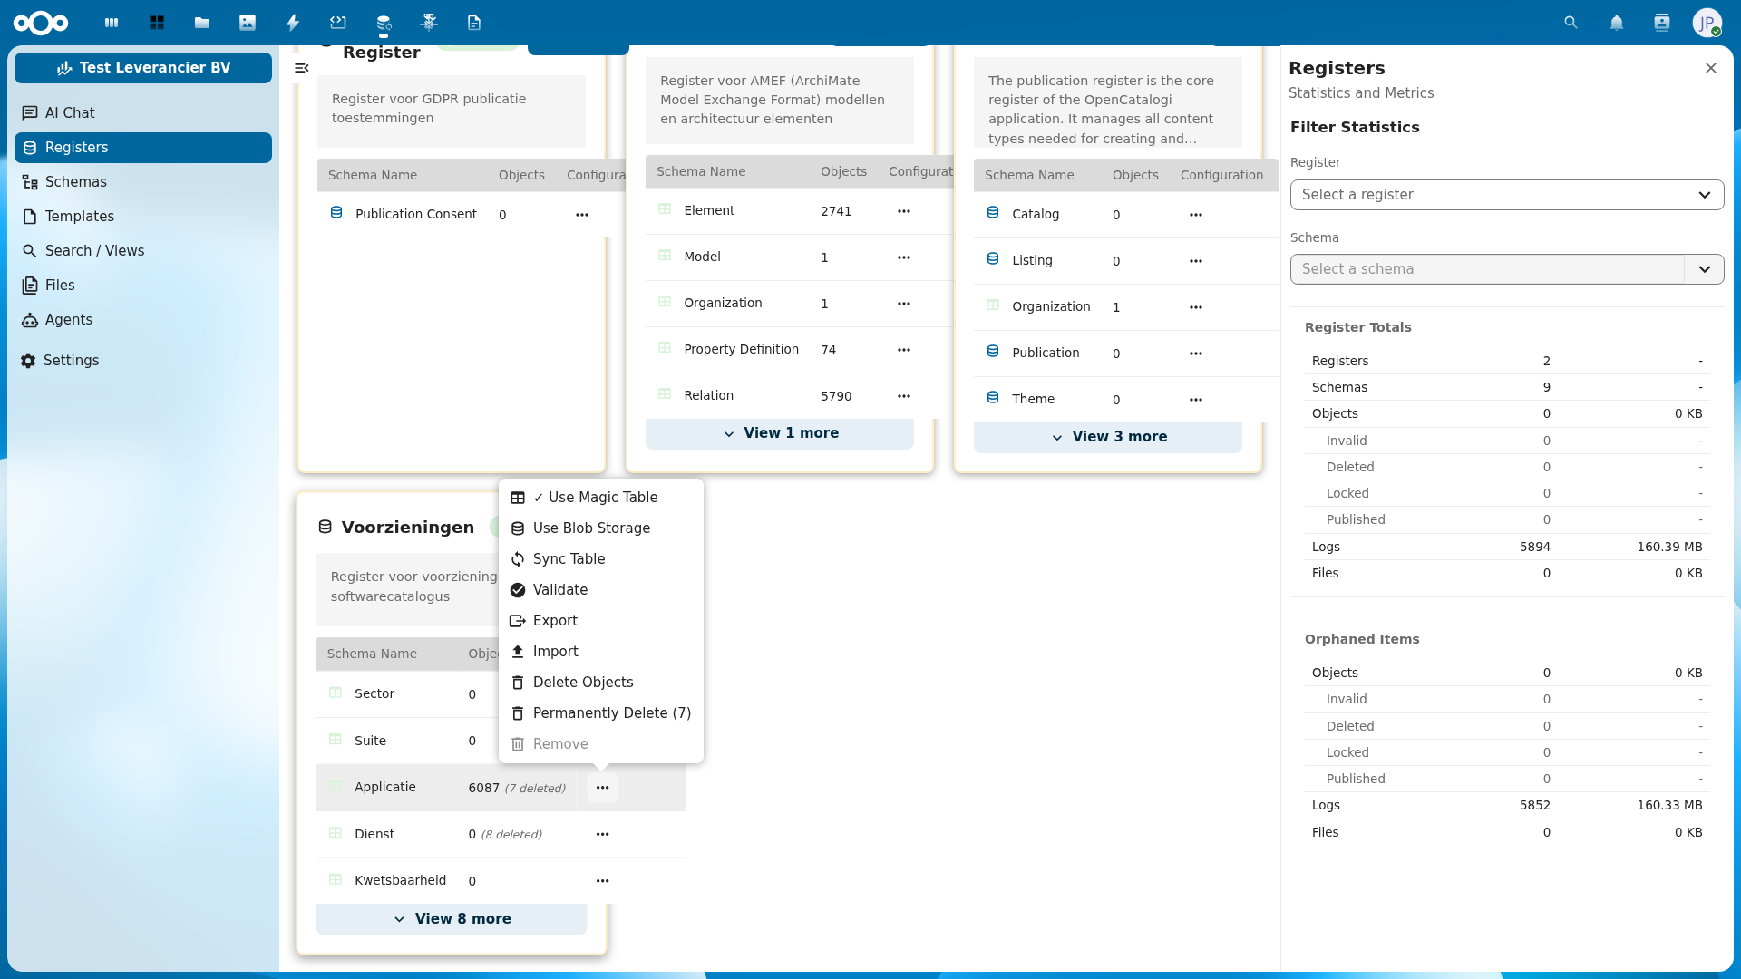This screenshot has width=1741, height=979.
Task: Expand View 8 more schemas
Action: pos(452,919)
